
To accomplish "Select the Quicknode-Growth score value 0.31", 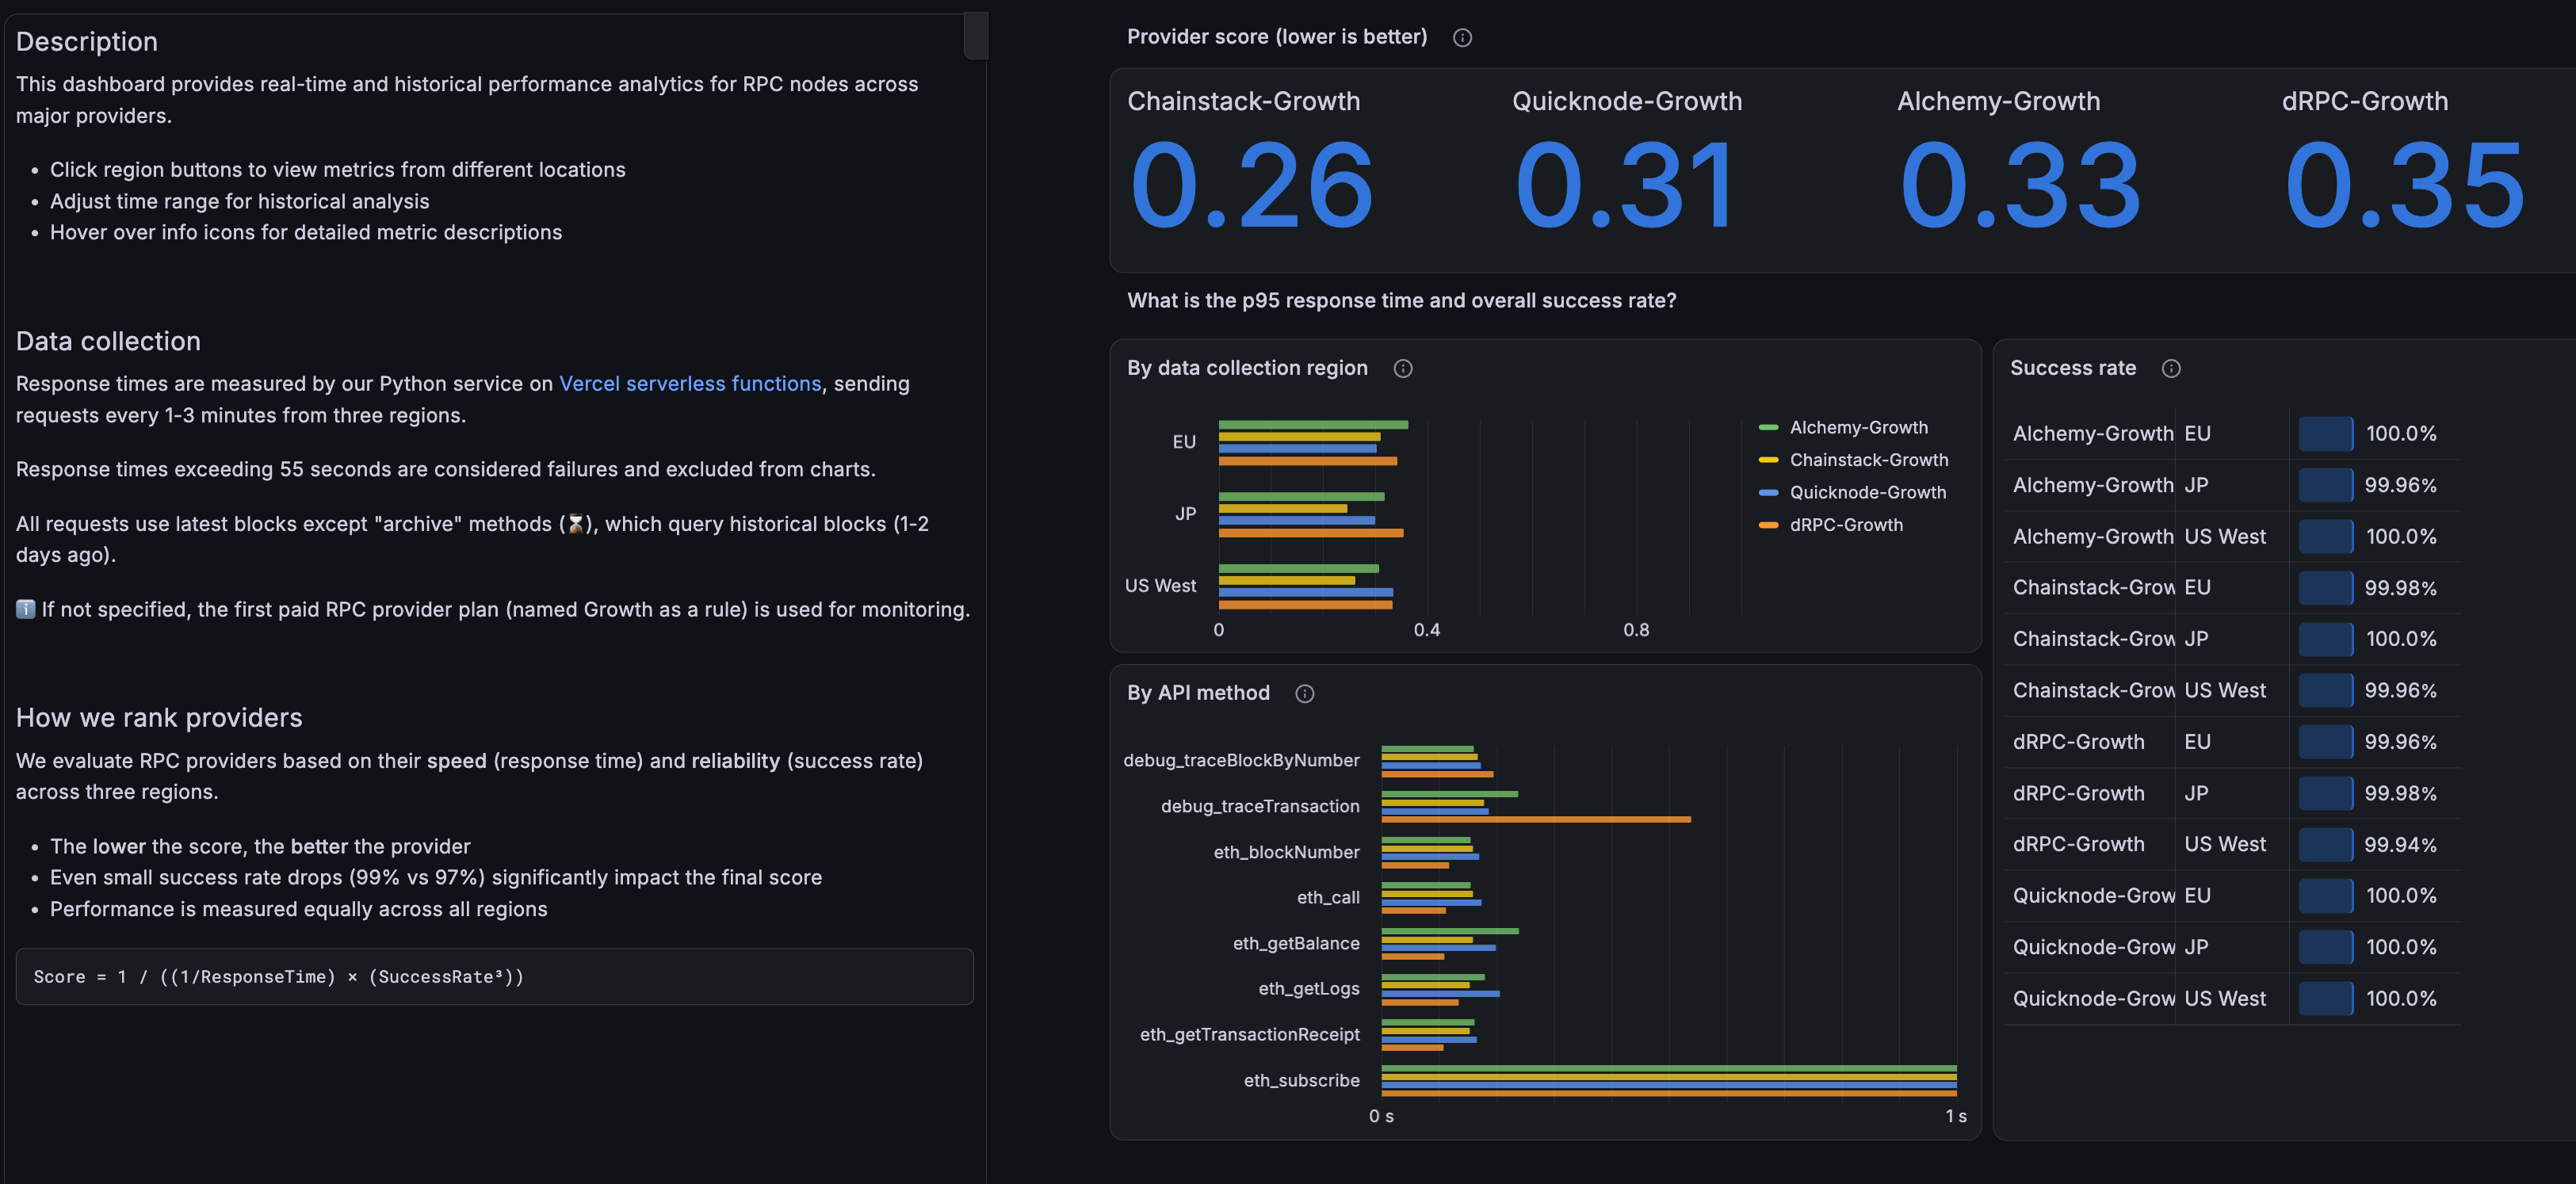I will 1626,185.
